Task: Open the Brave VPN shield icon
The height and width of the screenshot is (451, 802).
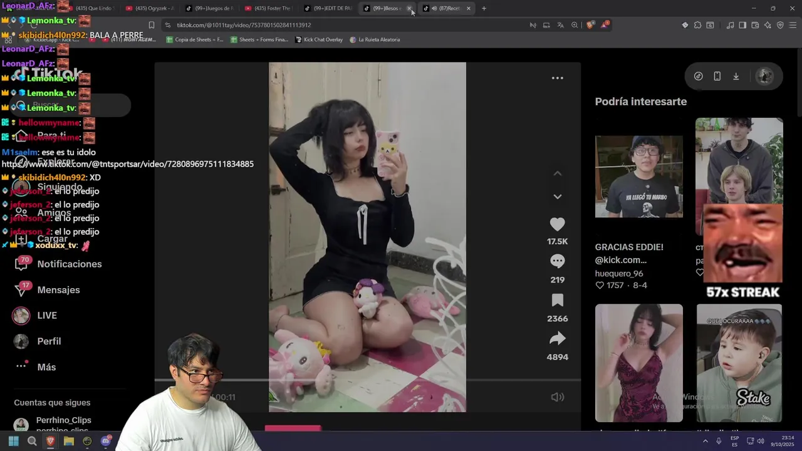Action: pyautogui.click(x=780, y=25)
